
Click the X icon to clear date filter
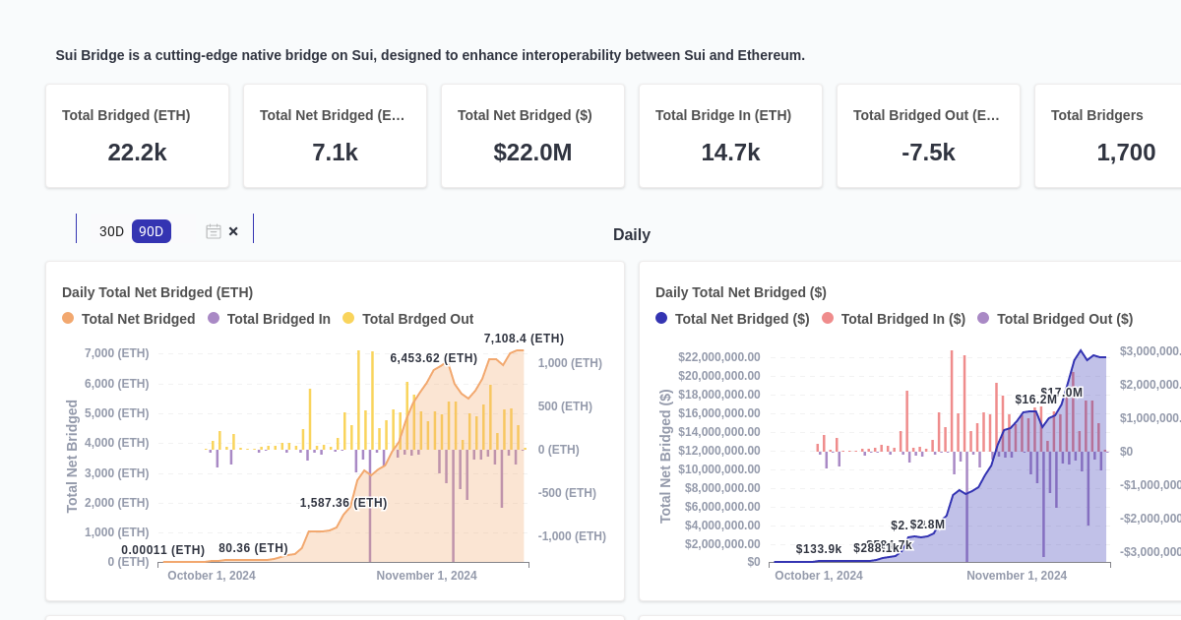coord(233,231)
